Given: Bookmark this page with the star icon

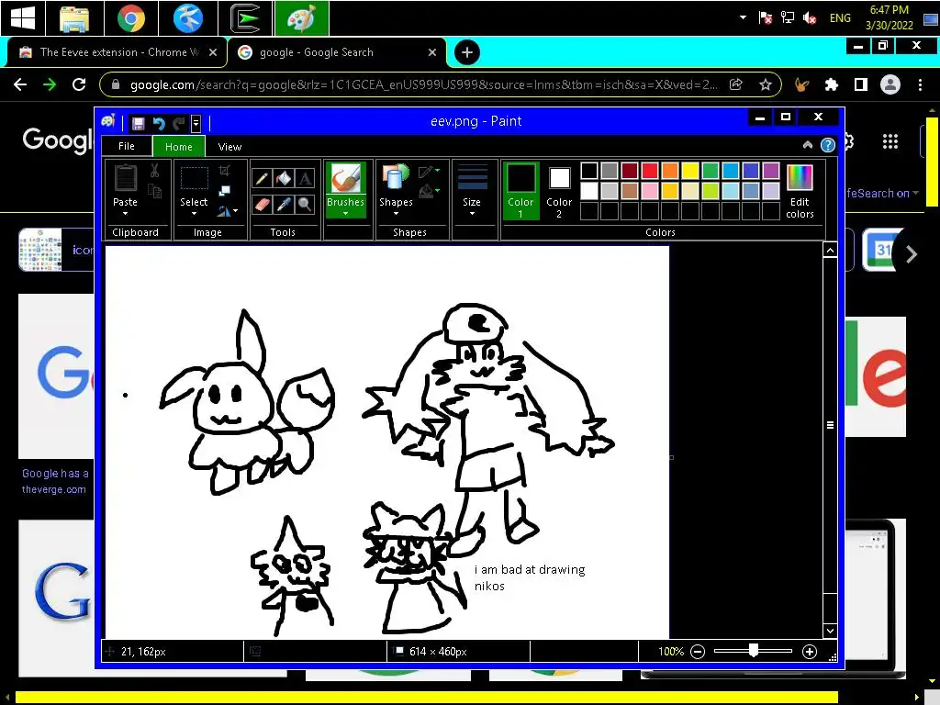Looking at the screenshot, I should pyautogui.click(x=766, y=84).
